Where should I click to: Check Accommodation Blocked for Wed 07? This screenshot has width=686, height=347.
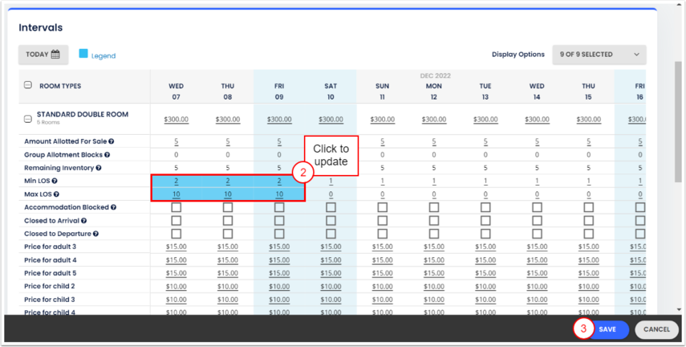pos(177,207)
